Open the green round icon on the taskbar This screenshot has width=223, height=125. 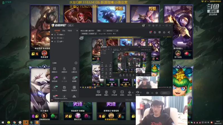click(x=9, y=122)
